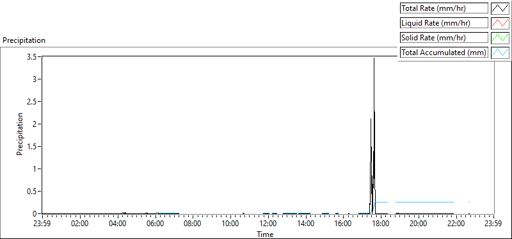The height and width of the screenshot is (239, 512).
Task: Click the Precipitation chart title text
Action: (24, 40)
